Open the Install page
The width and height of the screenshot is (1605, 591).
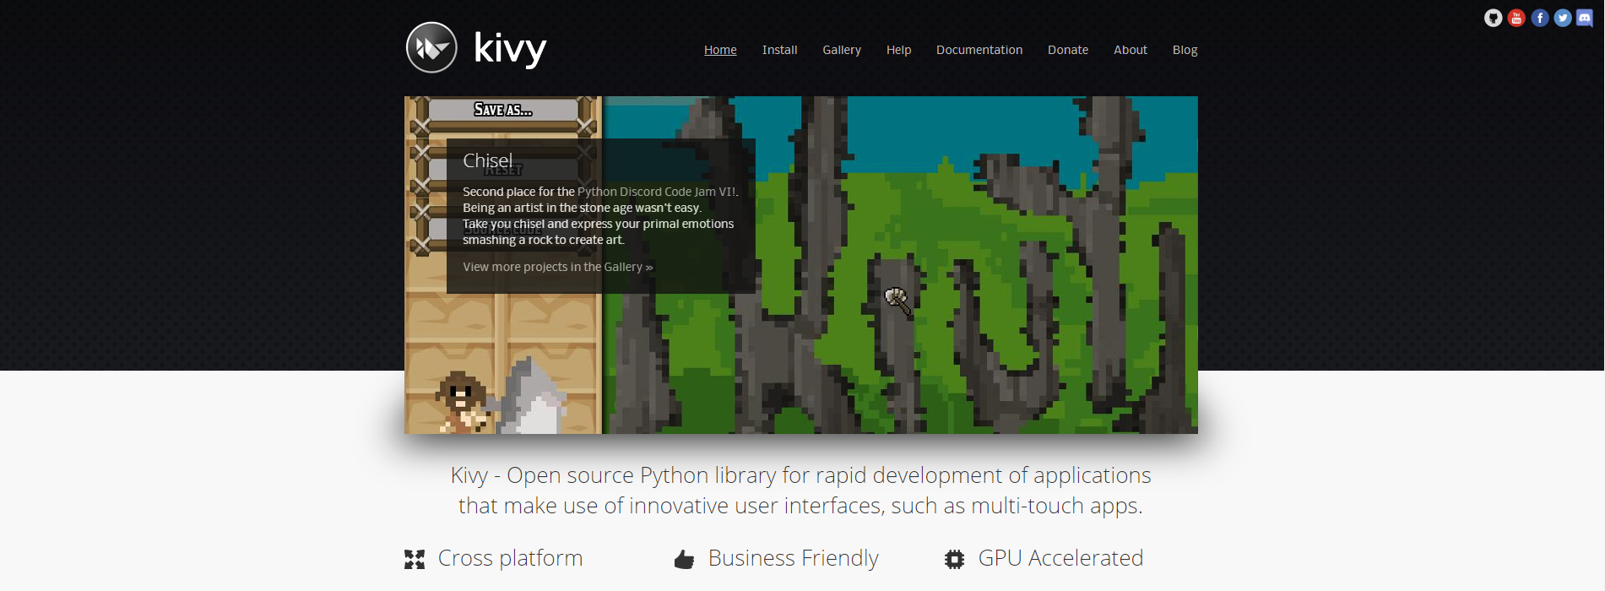779,50
